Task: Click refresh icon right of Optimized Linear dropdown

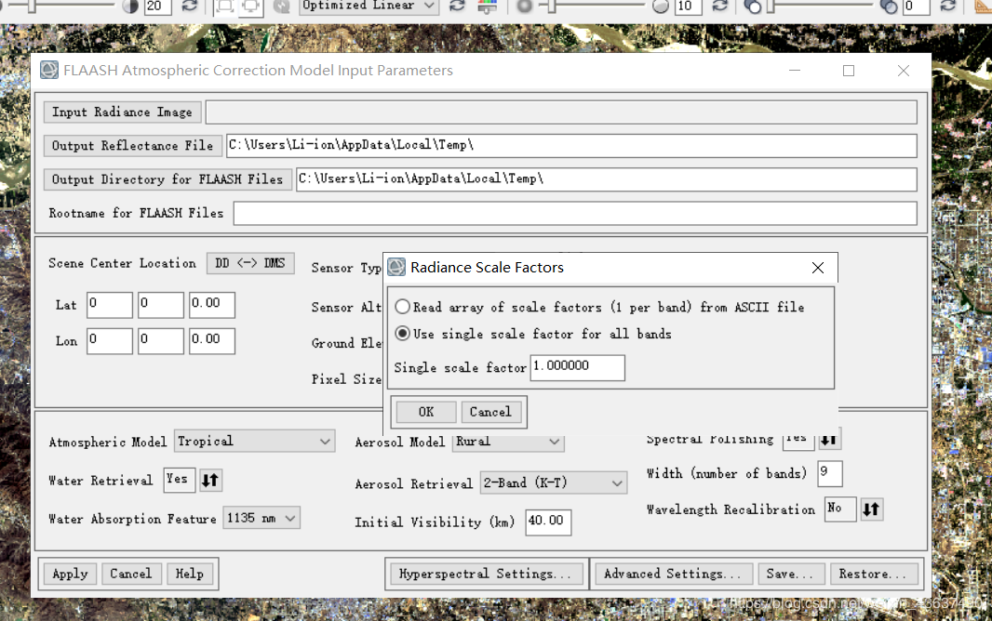Action: pos(457,7)
